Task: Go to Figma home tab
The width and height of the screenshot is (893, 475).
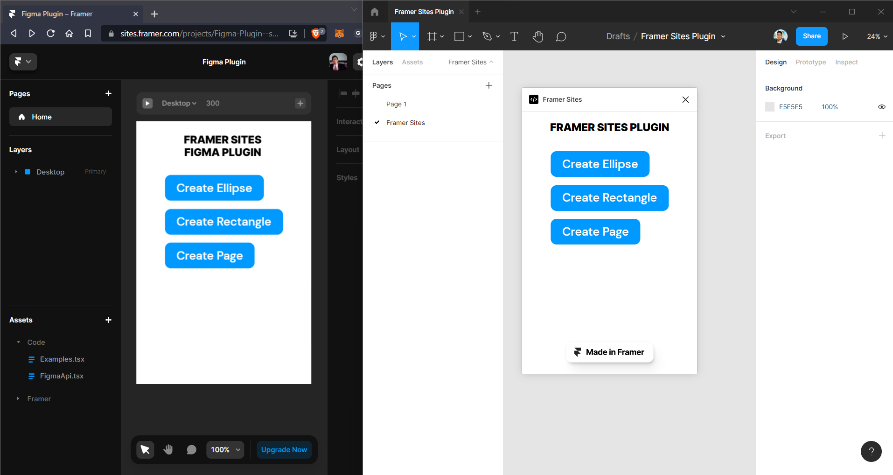Action: [375, 12]
